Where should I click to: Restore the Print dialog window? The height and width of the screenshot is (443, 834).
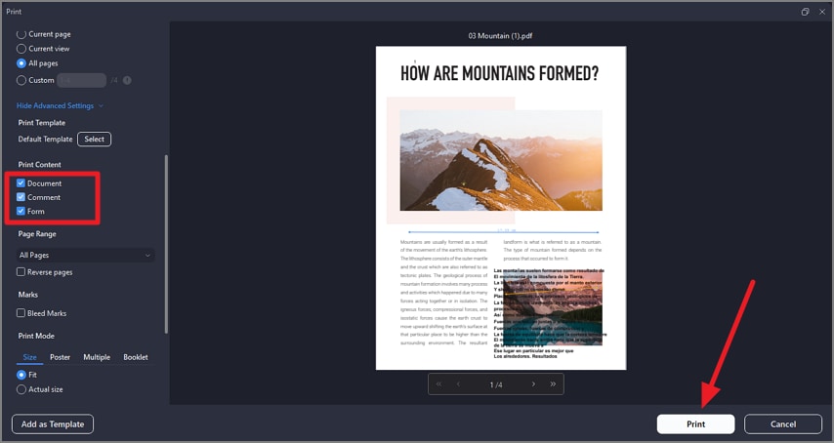point(806,12)
